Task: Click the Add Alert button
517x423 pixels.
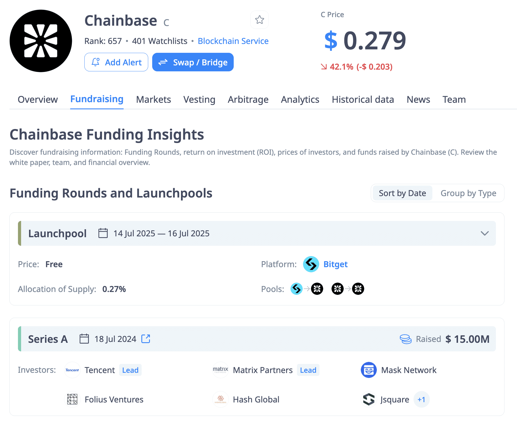Action: pyautogui.click(x=116, y=62)
